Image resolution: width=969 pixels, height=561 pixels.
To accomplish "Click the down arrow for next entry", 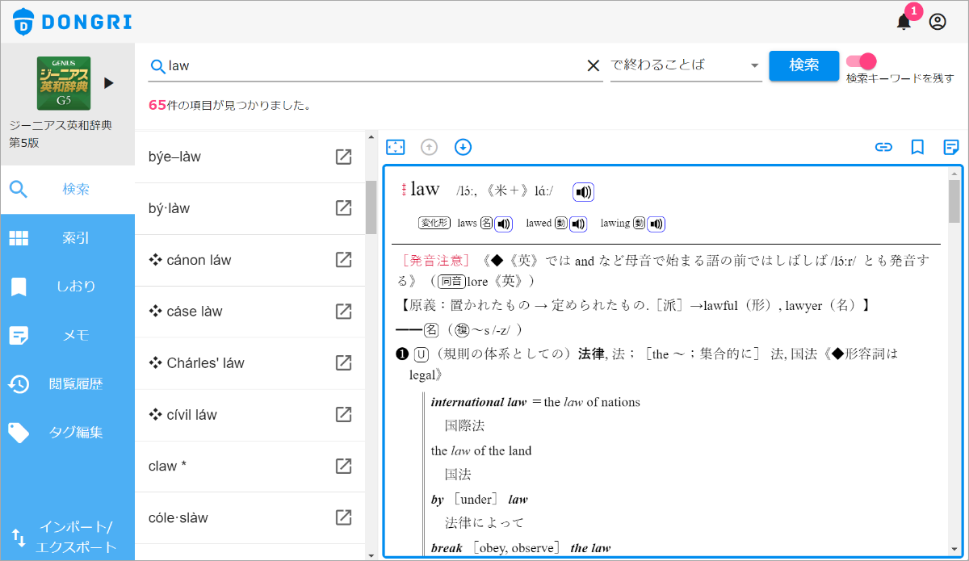I will (463, 147).
